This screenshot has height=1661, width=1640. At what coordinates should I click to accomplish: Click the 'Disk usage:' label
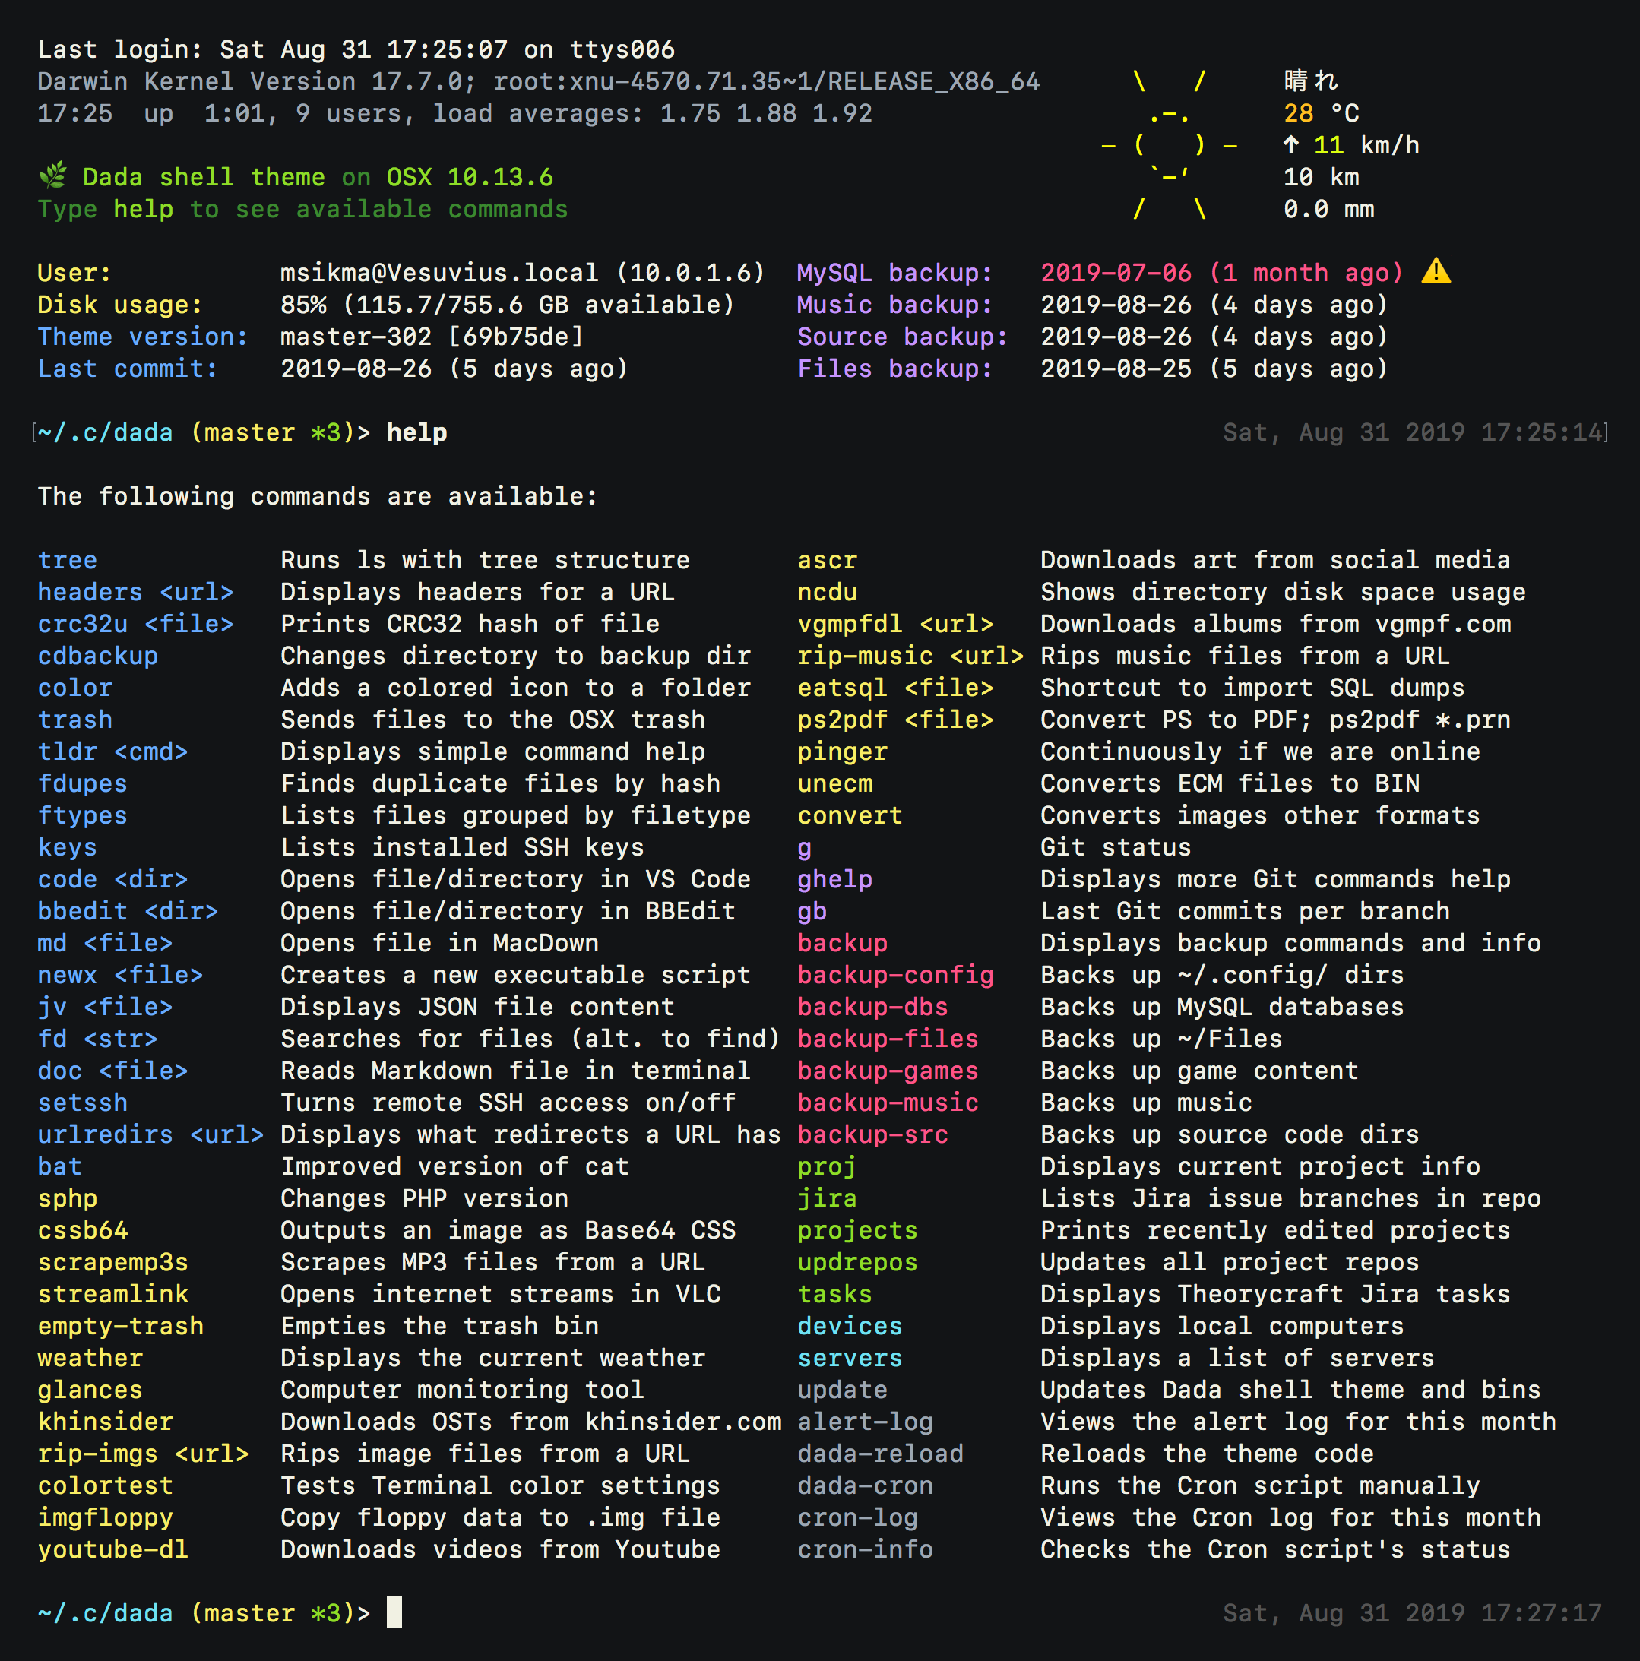(x=119, y=305)
